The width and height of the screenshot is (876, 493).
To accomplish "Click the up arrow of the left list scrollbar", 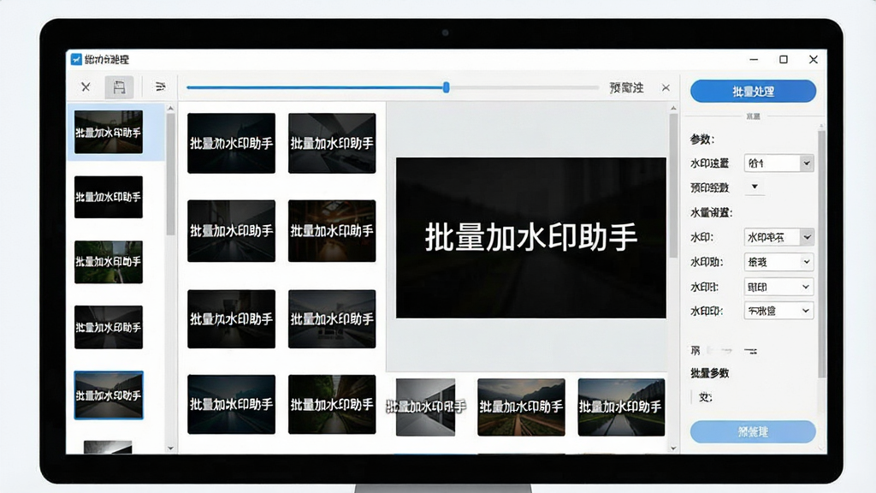I will point(170,108).
